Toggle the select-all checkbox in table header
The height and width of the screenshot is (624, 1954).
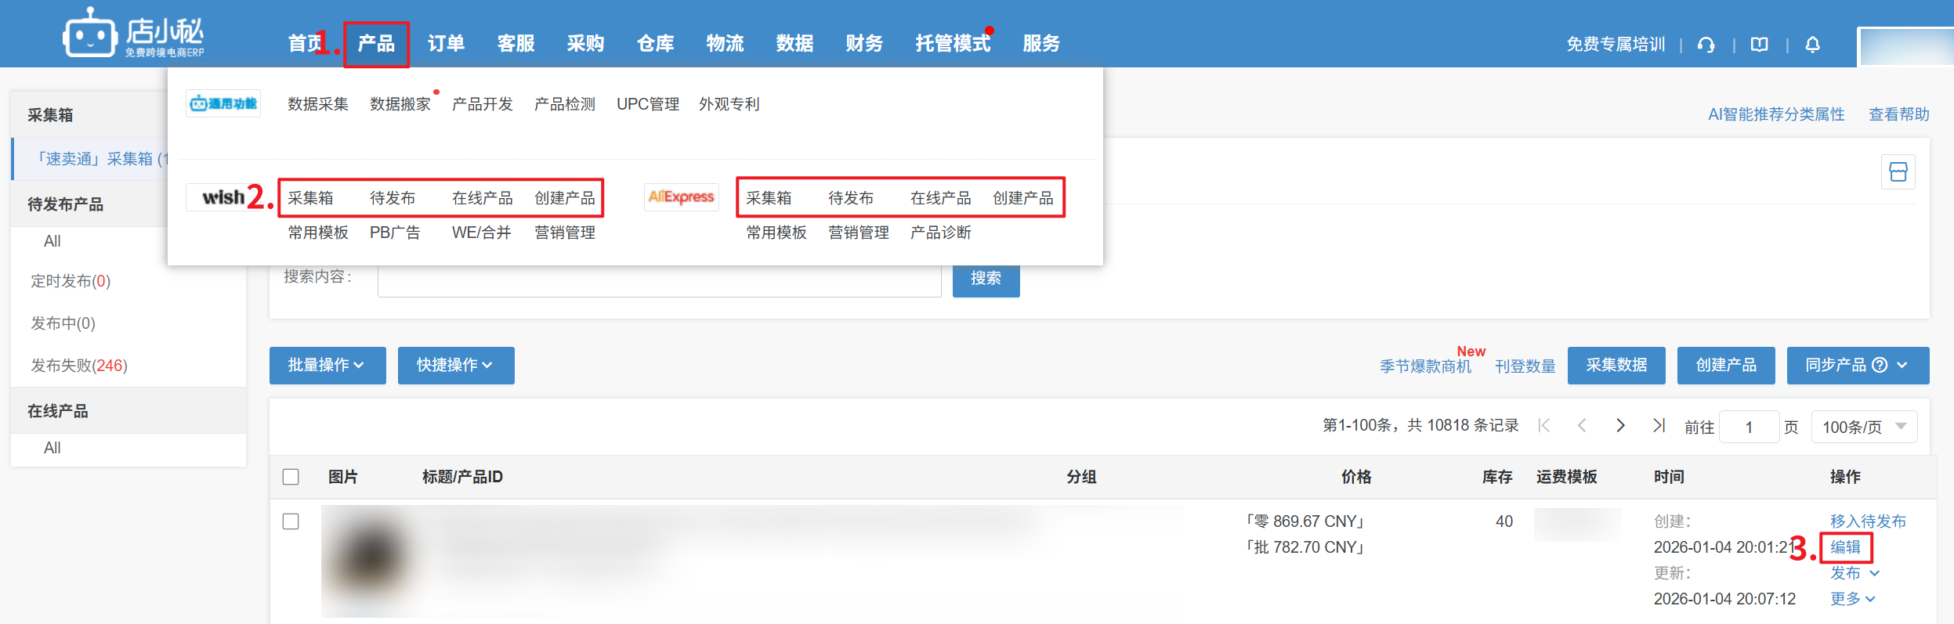pos(291,477)
